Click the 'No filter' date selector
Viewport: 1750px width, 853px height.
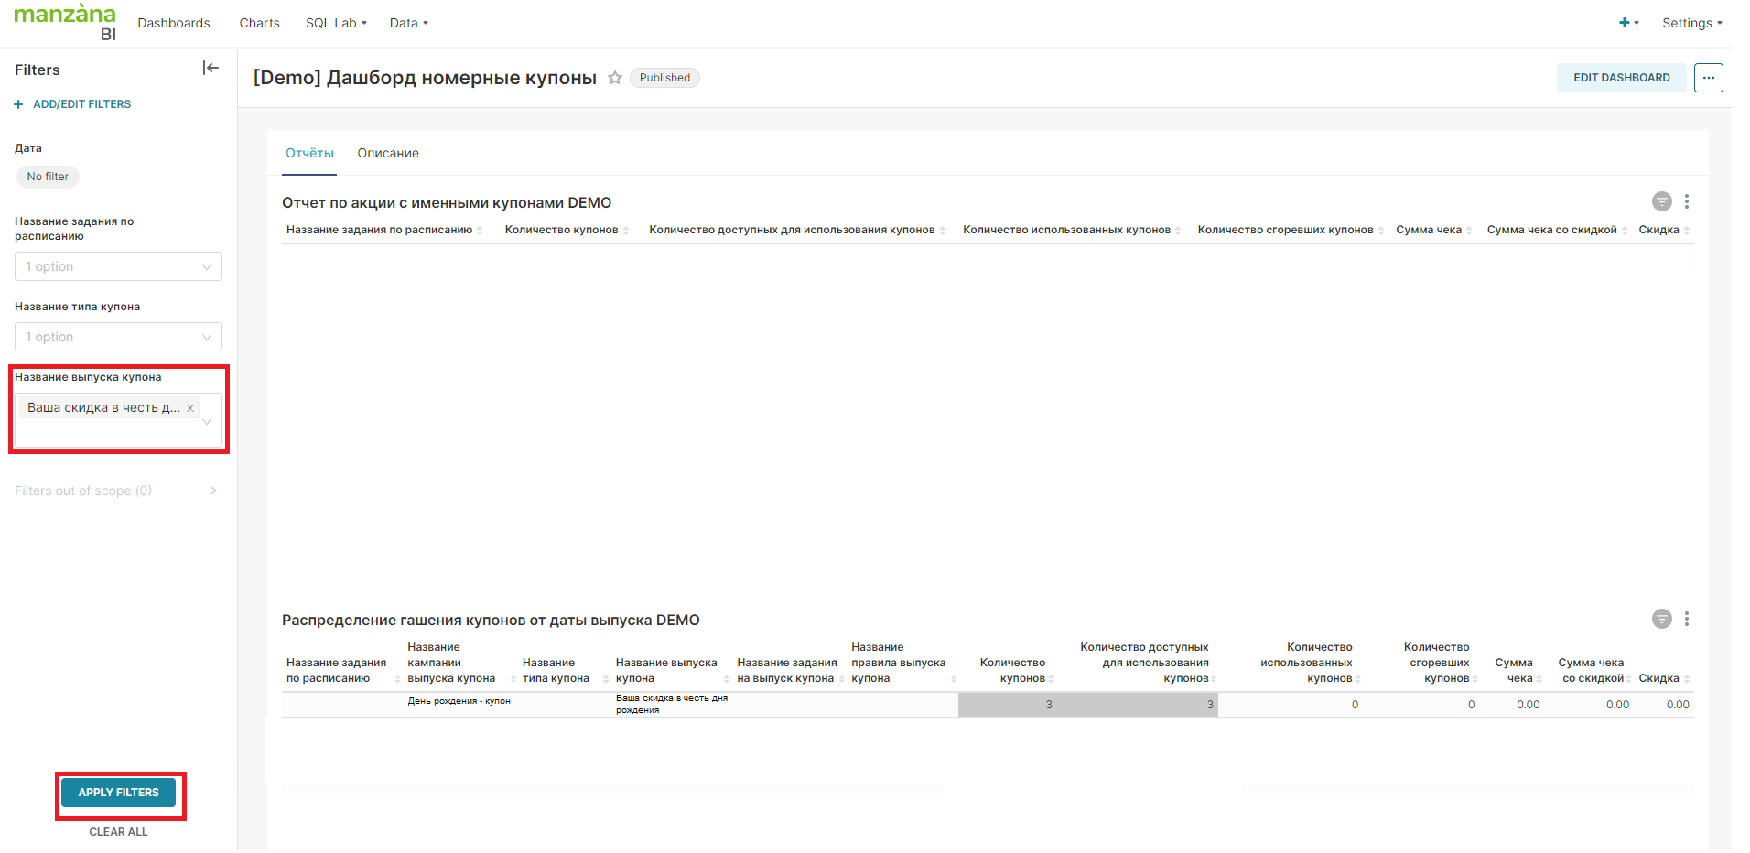pyautogui.click(x=48, y=177)
